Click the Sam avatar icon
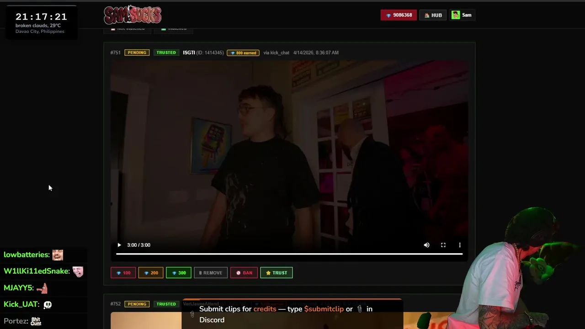The height and width of the screenshot is (329, 585). click(456, 15)
